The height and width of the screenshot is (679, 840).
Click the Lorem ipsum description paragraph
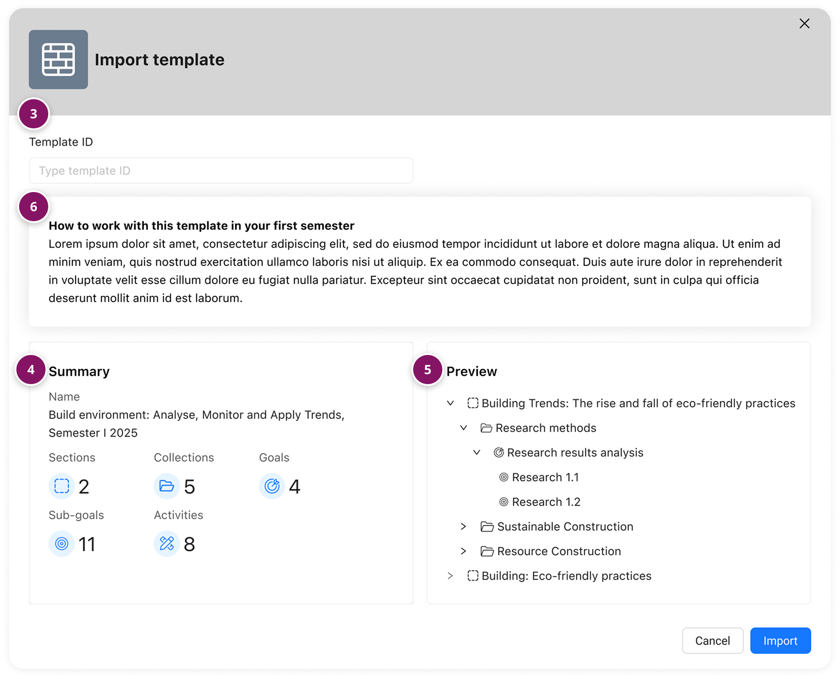pyautogui.click(x=415, y=271)
